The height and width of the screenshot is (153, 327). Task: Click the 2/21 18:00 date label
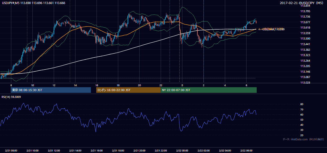118,151
